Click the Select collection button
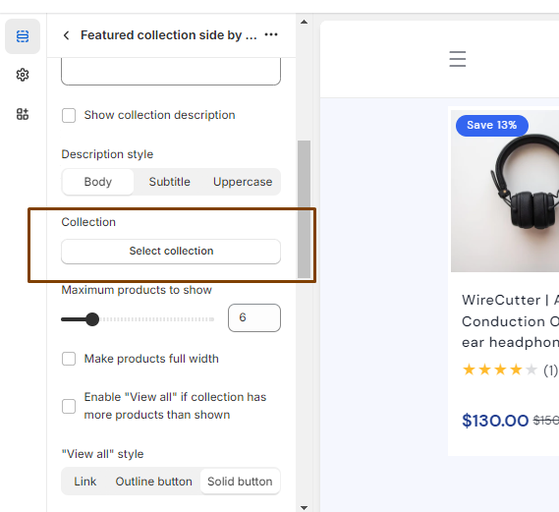Screen dimensions: 559x512 [171, 252]
